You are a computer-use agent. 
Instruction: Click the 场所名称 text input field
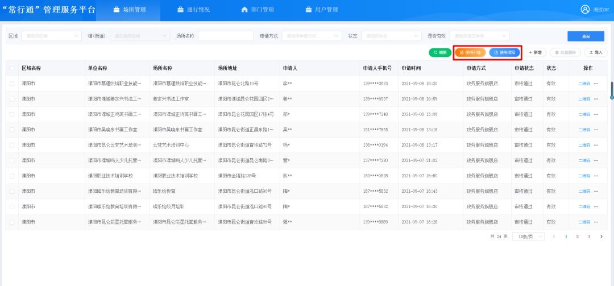225,36
